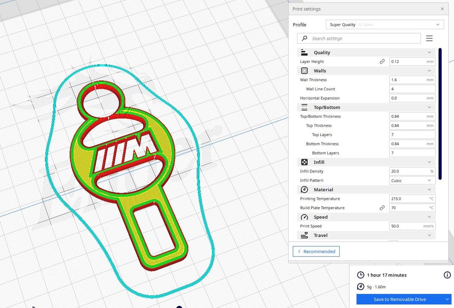454x308 pixels.
Task: Collapse the Top/Bottom settings section
Action: point(429,107)
